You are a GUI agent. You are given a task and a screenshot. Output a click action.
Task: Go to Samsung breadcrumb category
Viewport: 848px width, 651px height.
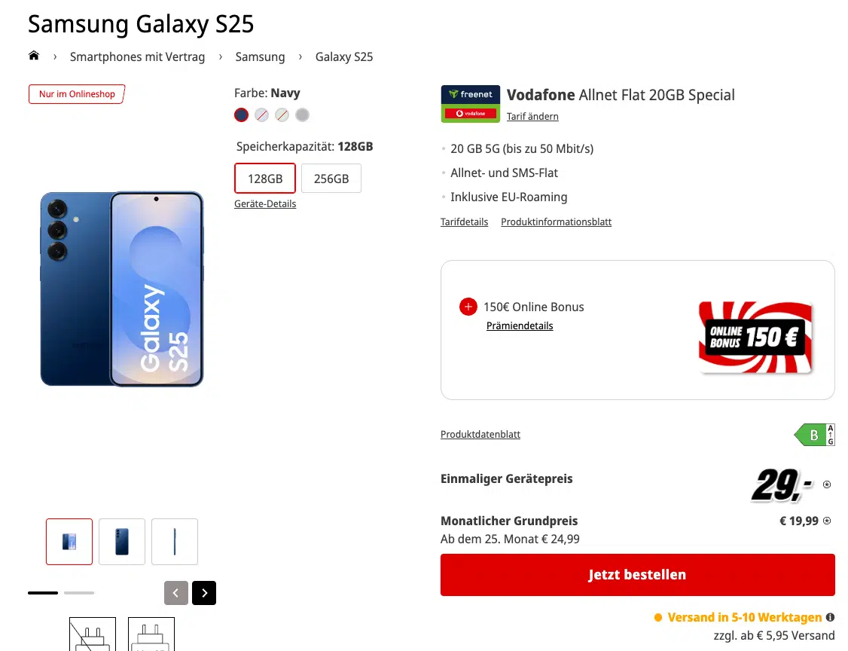pyautogui.click(x=260, y=57)
